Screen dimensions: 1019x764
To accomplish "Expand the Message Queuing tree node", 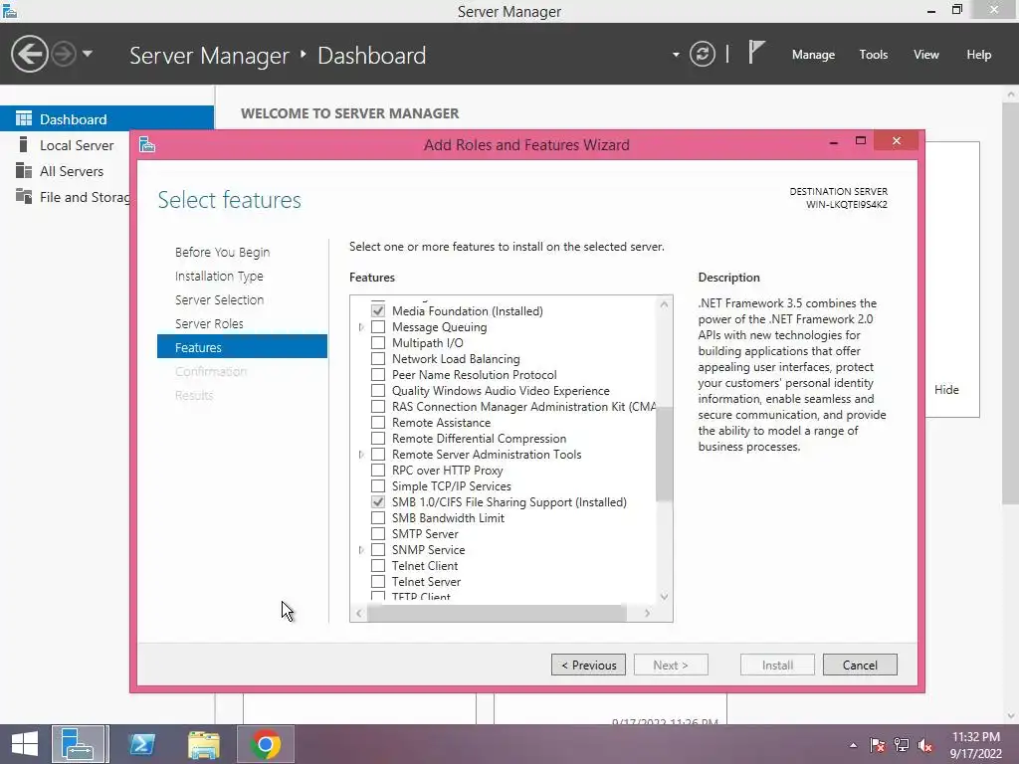I will tap(361, 326).
